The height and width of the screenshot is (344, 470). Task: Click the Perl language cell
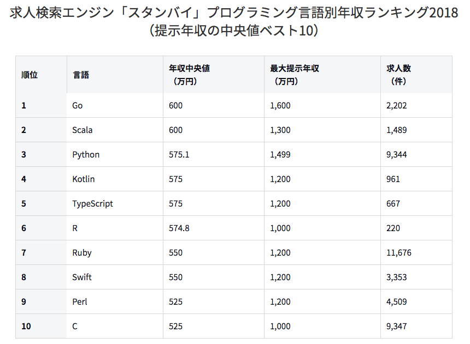[80, 302]
